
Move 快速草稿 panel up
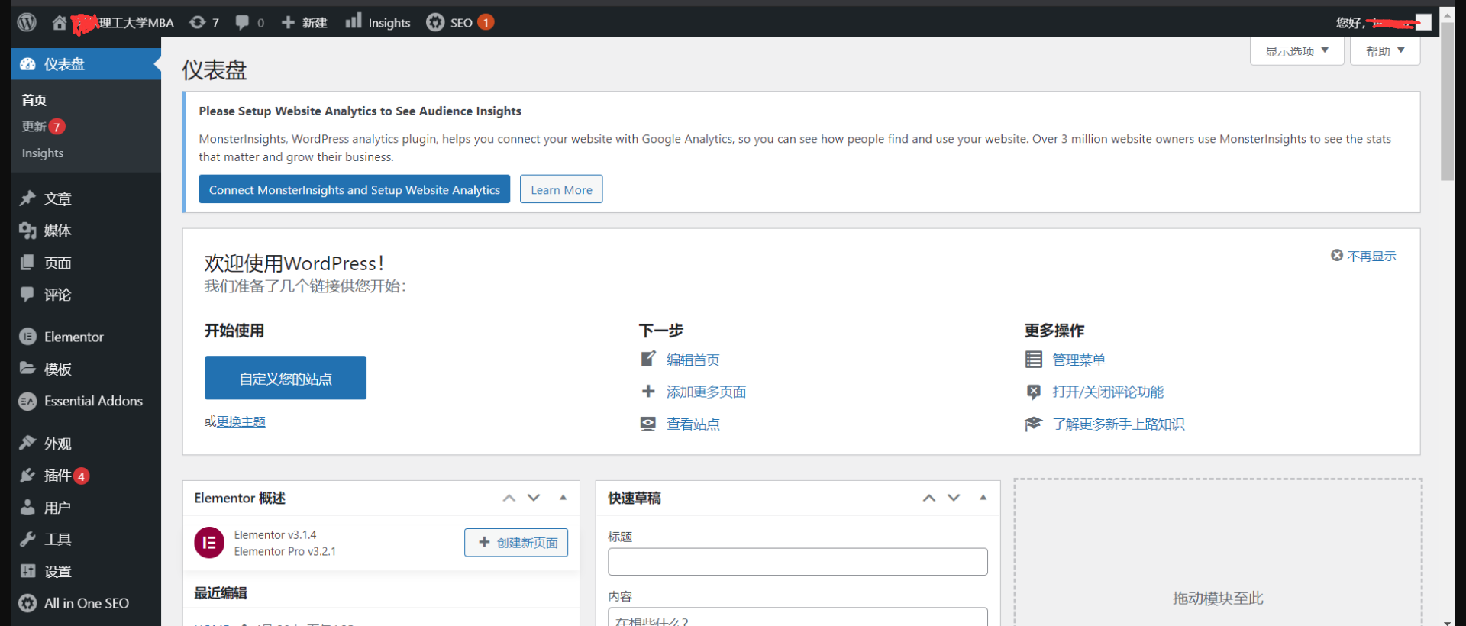(929, 498)
